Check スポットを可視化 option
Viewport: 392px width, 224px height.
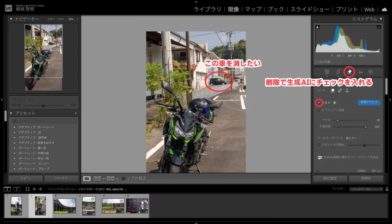tap(318, 145)
